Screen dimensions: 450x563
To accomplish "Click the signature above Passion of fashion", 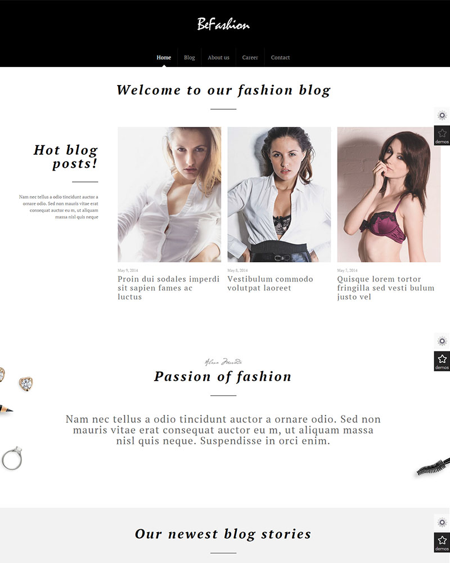I will pos(223,362).
